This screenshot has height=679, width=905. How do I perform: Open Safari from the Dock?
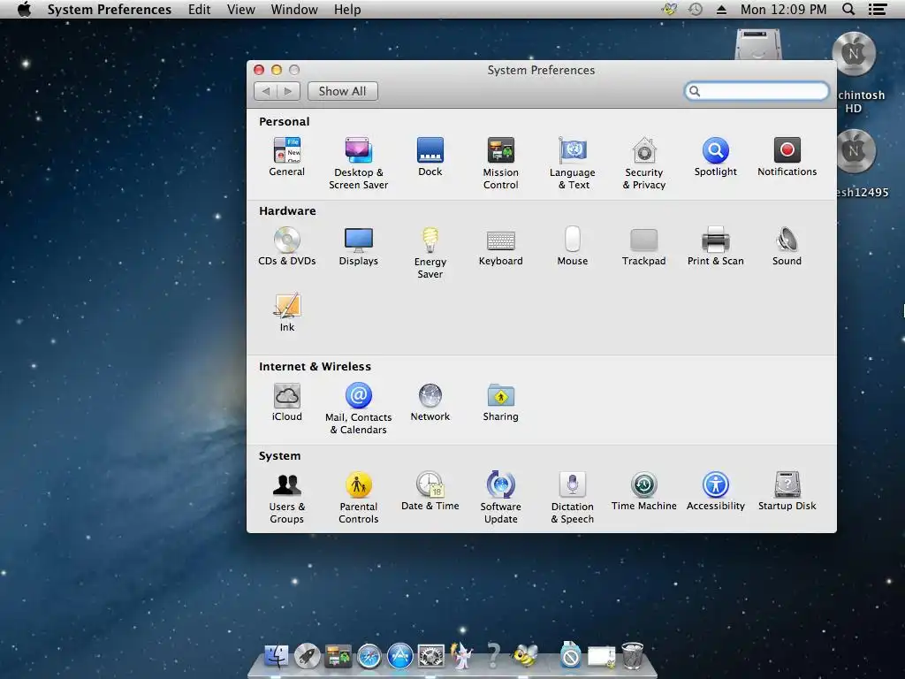(x=369, y=657)
